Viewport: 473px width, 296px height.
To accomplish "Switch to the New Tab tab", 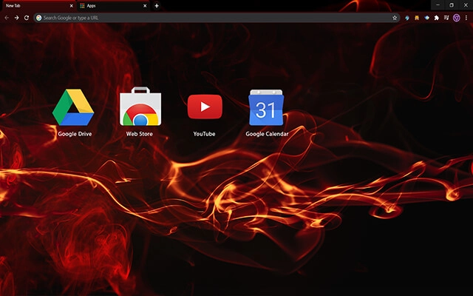I will point(38,6).
